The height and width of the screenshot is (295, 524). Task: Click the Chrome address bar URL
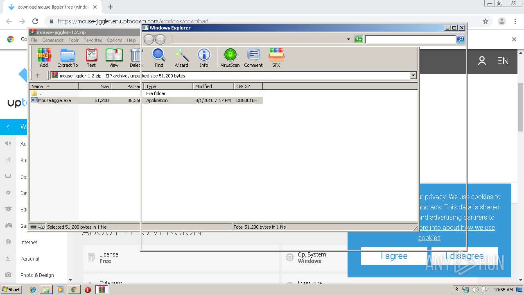pos(133,21)
